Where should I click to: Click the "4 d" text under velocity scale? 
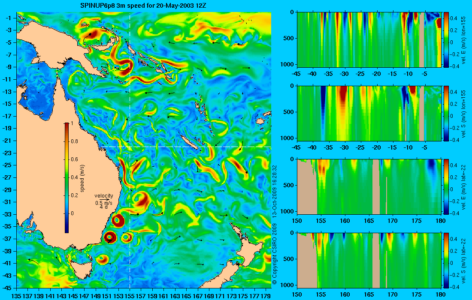[x=103, y=207]
